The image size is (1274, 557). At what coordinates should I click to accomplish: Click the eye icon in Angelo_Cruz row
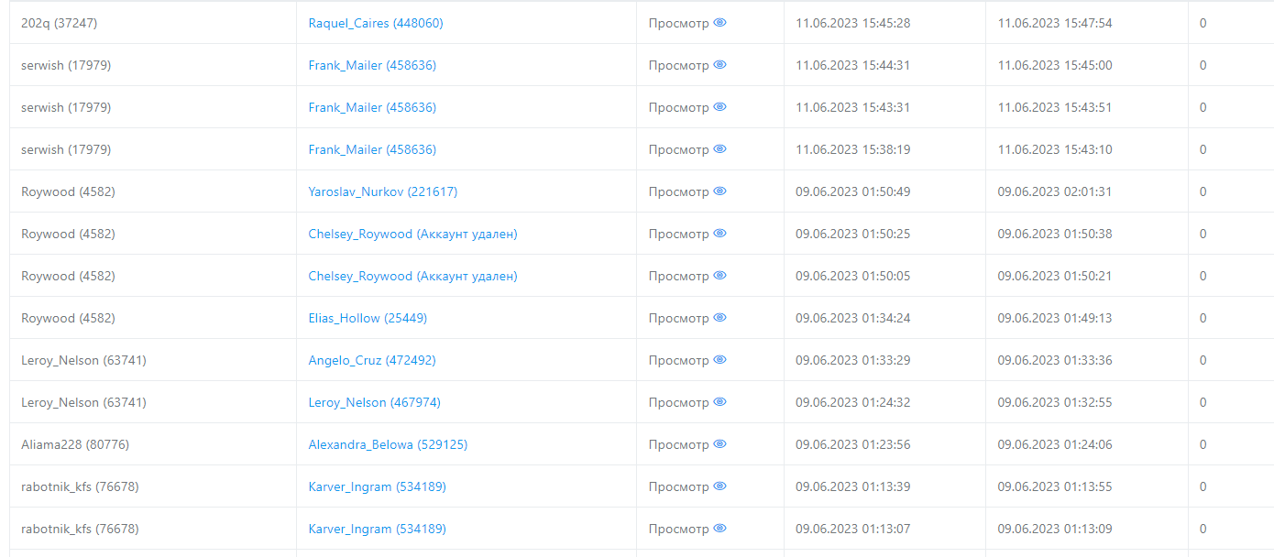719,360
